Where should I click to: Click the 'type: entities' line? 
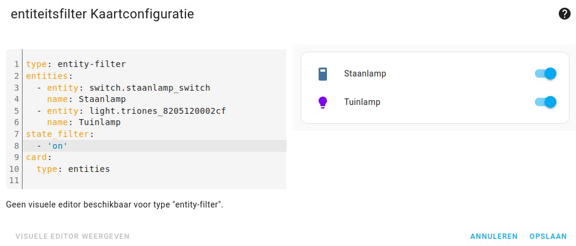point(73,169)
